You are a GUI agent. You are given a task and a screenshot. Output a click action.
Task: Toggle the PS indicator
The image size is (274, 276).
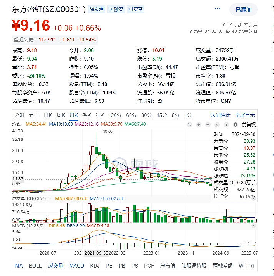(135, 266)
